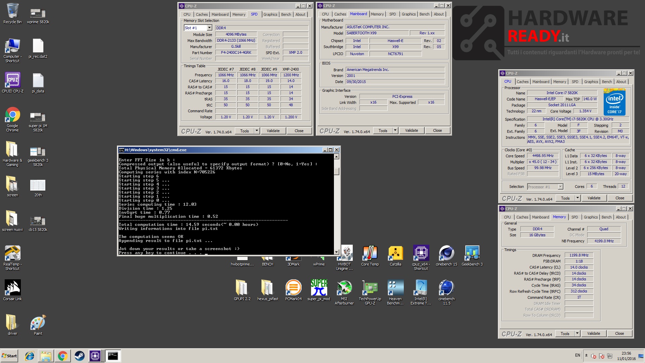645x363 pixels.
Task: Launch Core Temp desktop icon
Action: [370, 256]
